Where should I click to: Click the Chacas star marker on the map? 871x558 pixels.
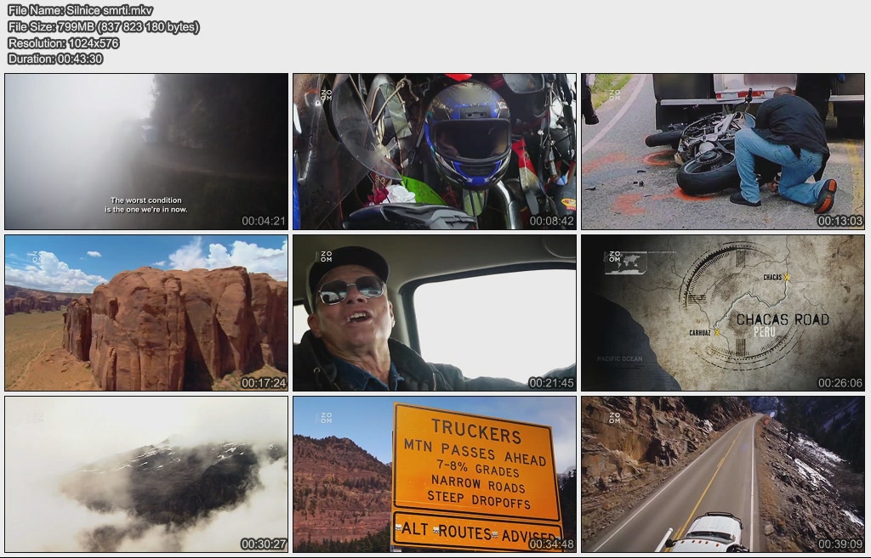point(787,277)
